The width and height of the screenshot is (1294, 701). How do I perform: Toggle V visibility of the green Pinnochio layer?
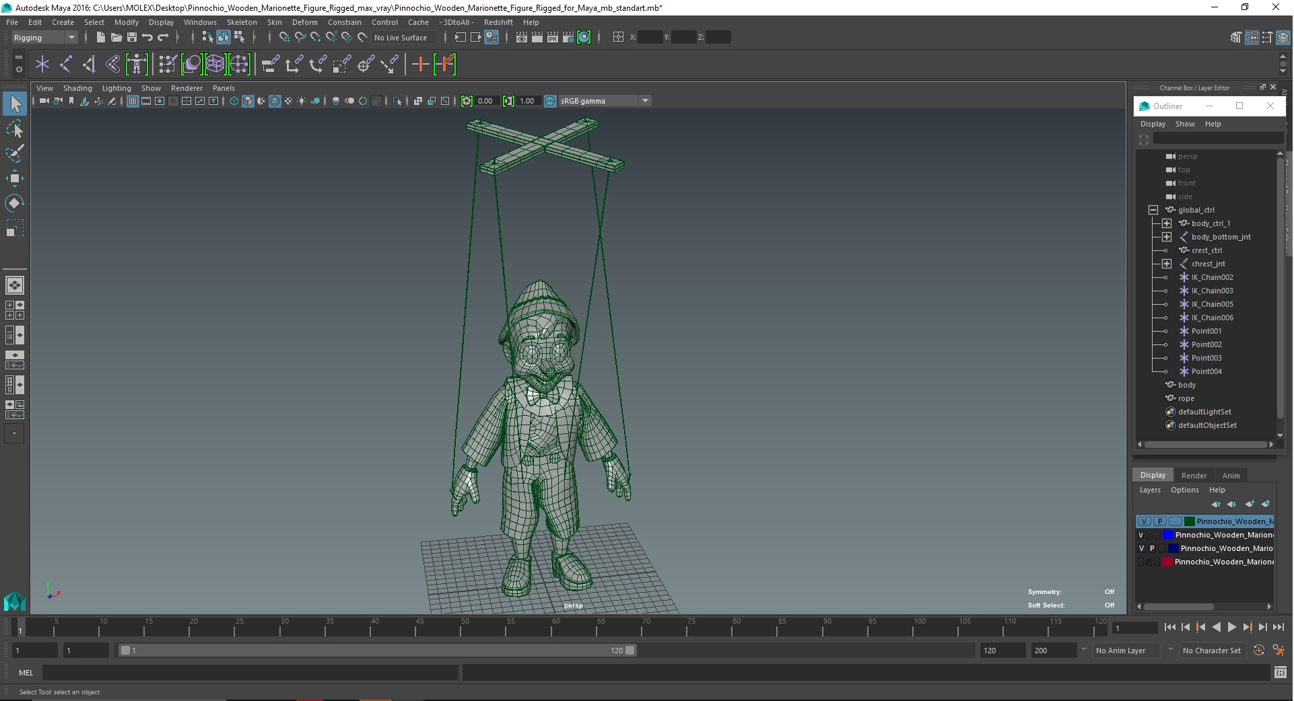pos(1144,521)
